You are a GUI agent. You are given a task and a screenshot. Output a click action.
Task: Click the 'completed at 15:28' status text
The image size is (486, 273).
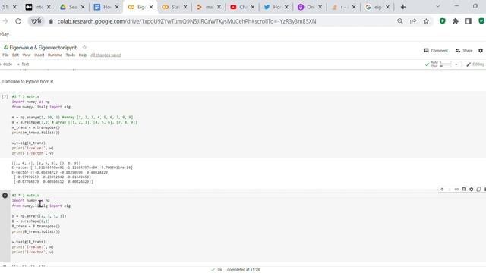tap(243, 270)
